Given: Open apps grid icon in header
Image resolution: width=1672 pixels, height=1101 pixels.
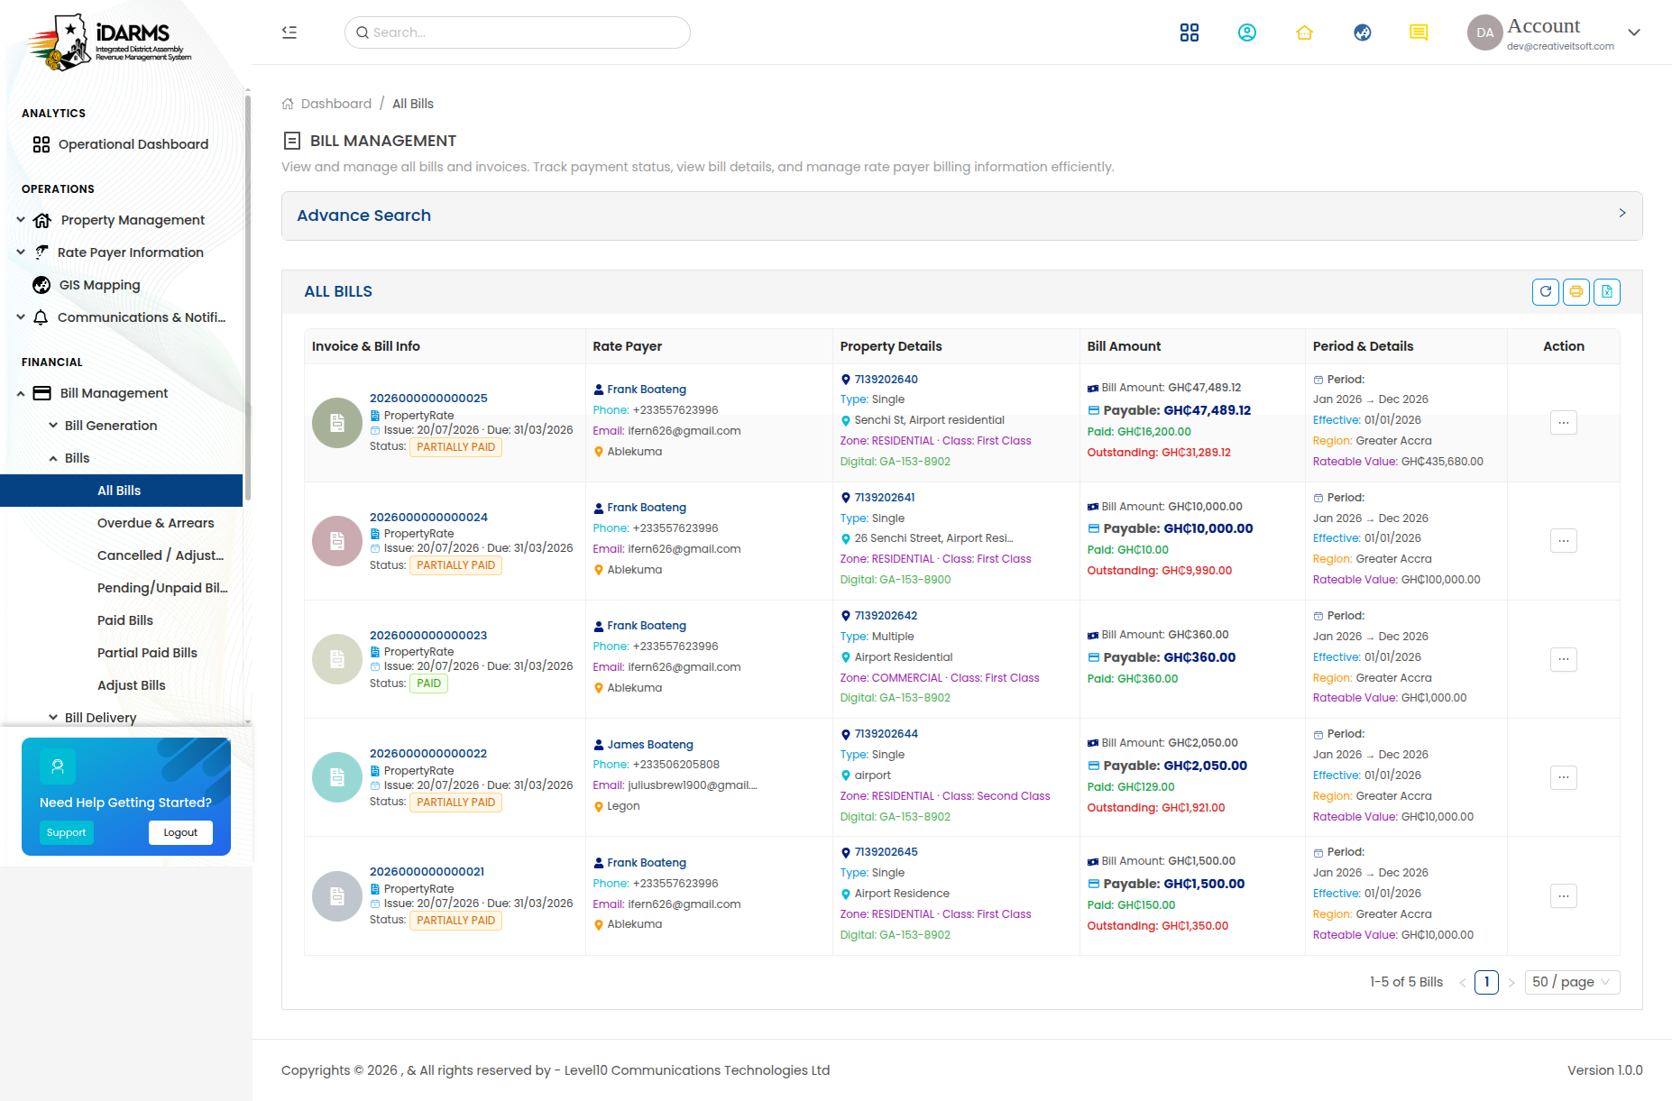Looking at the screenshot, I should (1190, 32).
